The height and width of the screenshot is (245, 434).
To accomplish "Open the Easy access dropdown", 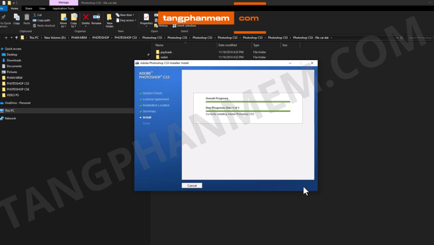I will 127,20.
